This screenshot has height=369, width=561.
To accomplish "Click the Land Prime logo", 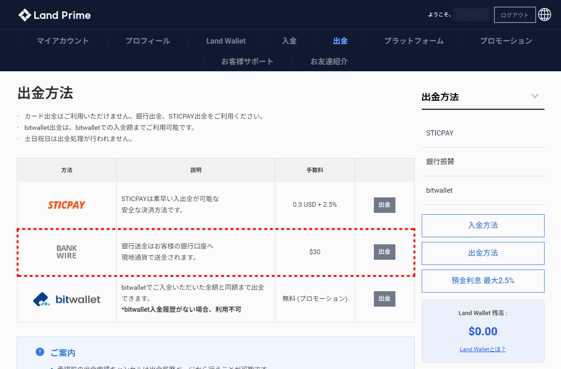I will (x=54, y=15).
